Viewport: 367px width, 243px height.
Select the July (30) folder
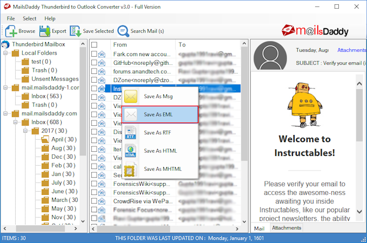[63, 183]
